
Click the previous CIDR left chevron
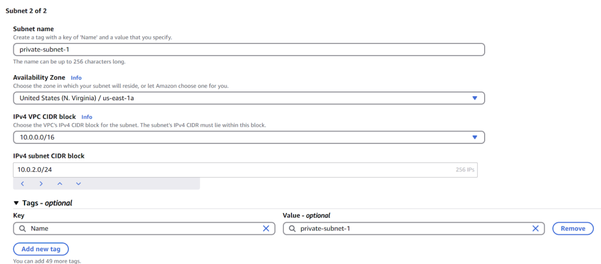(x=23, y=184)
